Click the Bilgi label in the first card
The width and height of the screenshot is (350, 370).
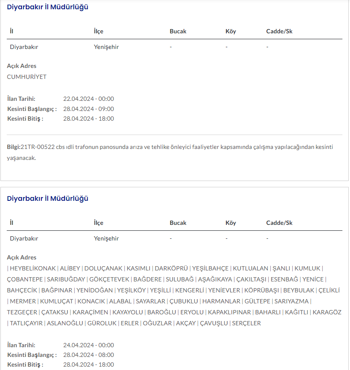(13, 147)
